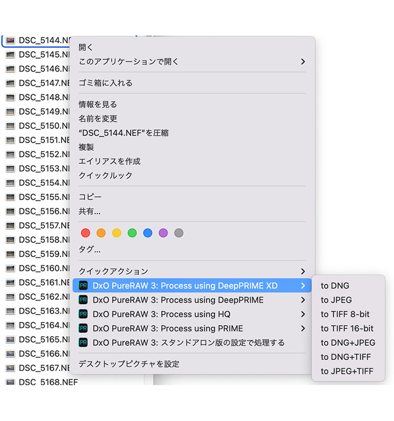Image resolution: width=394 pixels, height=421 pixels.
Task: Click the PR icon beside DeepPRIME XD entry
Action: pyautogui.click(x=83, y=286)
